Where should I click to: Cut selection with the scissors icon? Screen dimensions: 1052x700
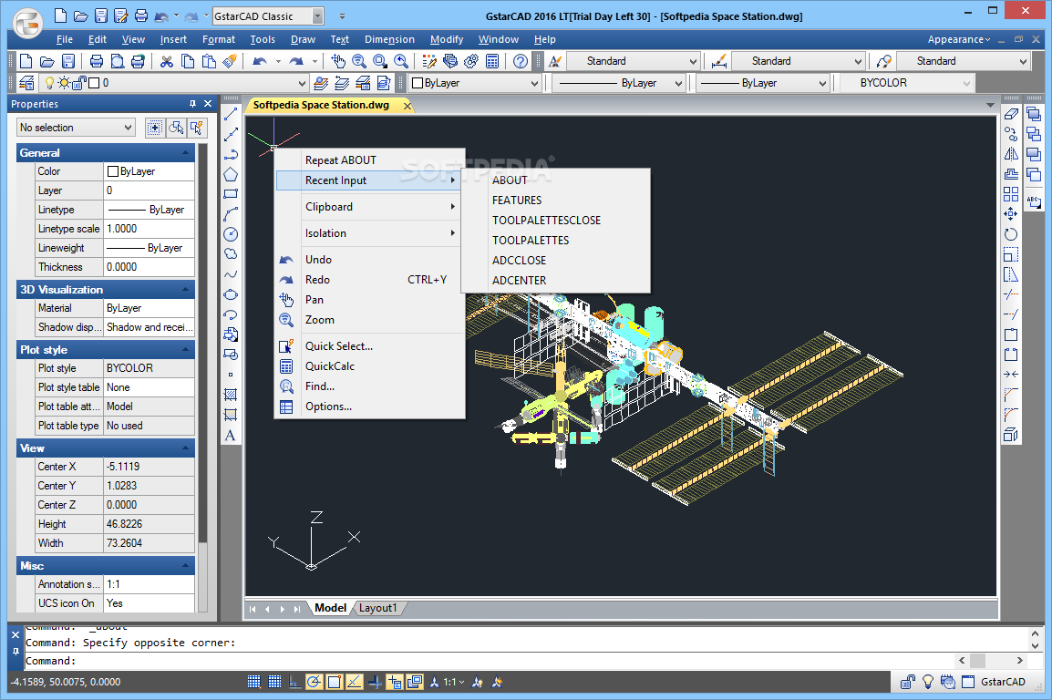coord(167,62)
